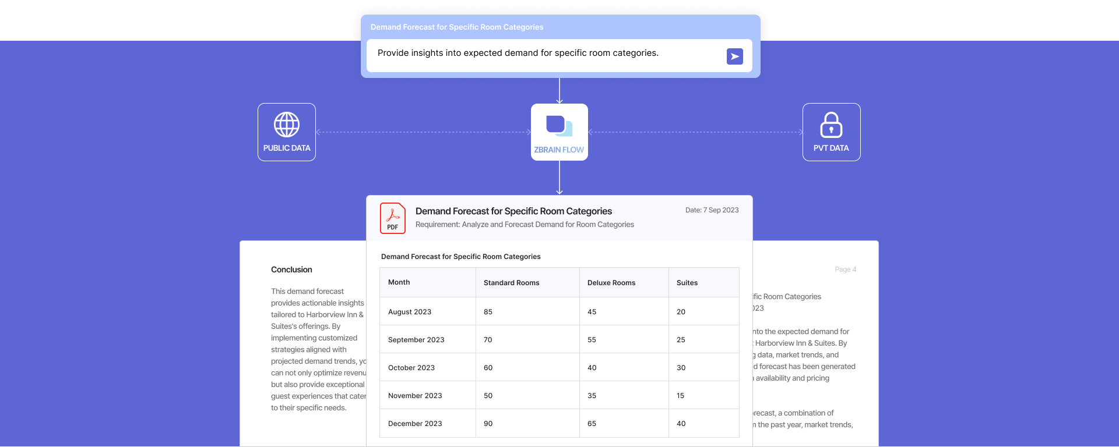Click September Deluxe Rooms value 55

pyautogui.click(x=592, y=340)
